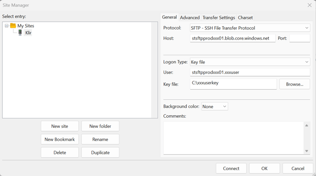Open the Background color dropdown
316x176 pixels.
(x=214, y=106)
